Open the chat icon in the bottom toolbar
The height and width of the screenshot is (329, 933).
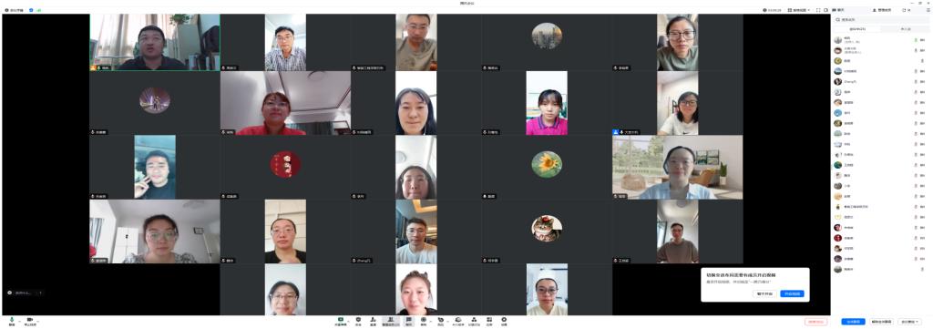point(409,321)
